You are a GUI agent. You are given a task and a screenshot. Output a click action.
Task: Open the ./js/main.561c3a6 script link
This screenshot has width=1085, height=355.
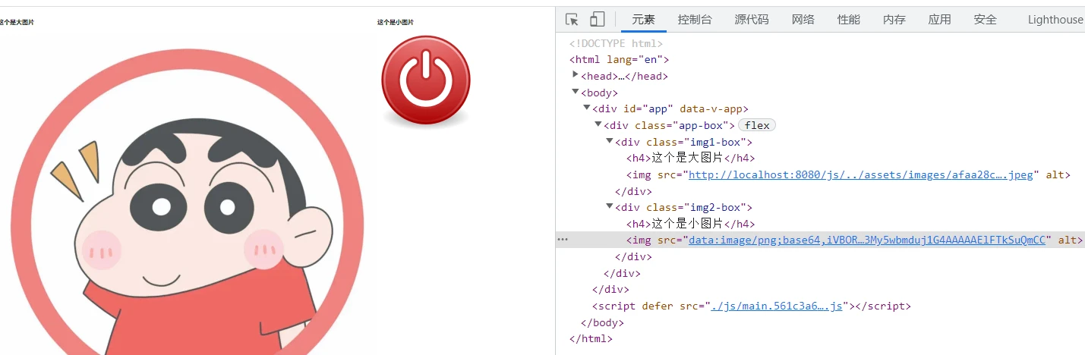click(776, 306)
